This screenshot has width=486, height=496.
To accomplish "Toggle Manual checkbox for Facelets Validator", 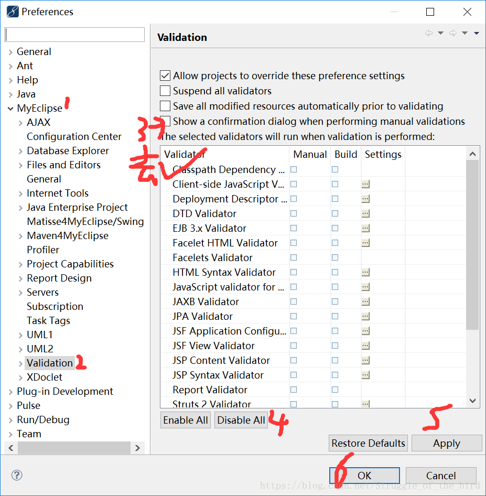I will click(x=294, y=257).
